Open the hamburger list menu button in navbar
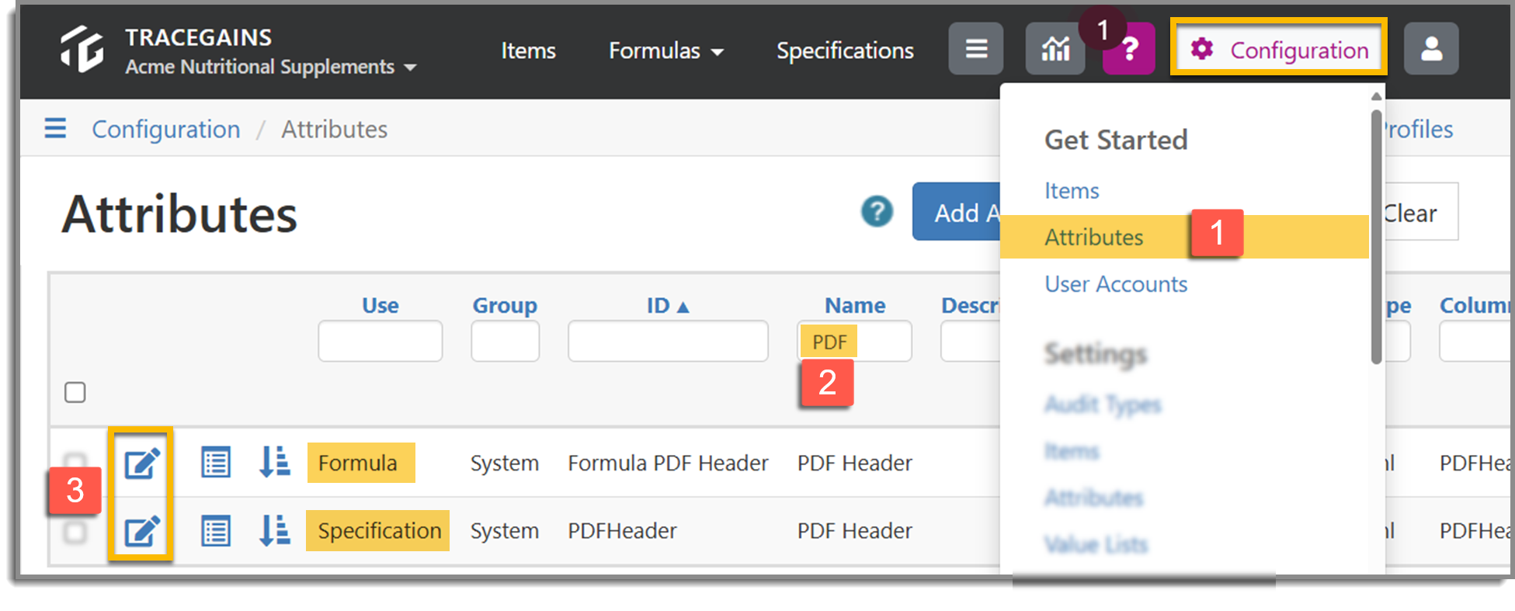 pyautogui.click(x=976, y=49)
